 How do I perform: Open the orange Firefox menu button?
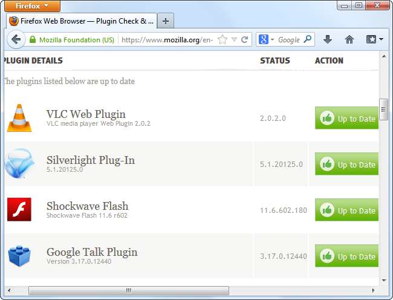pos(32,6)
